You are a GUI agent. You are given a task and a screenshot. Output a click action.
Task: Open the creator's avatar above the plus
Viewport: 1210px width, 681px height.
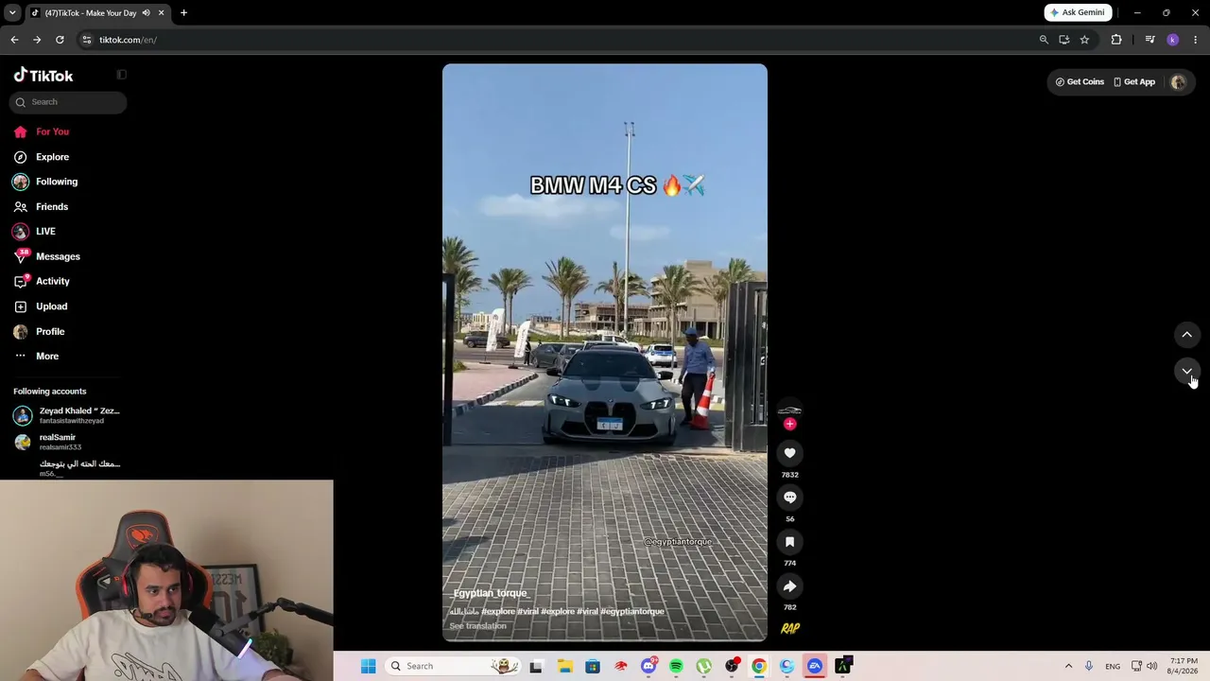(x=789, y=410)
